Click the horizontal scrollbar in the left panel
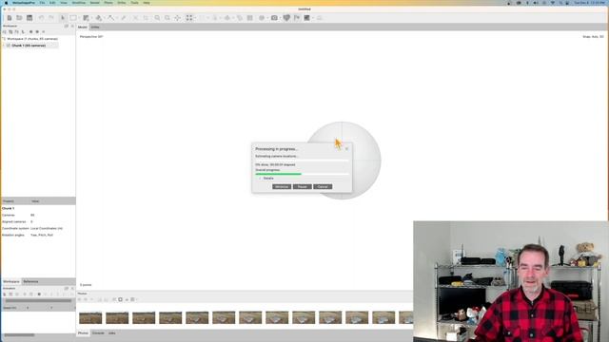Image resolution: width=609 pixels, height=342 pixels. point(19,335)
